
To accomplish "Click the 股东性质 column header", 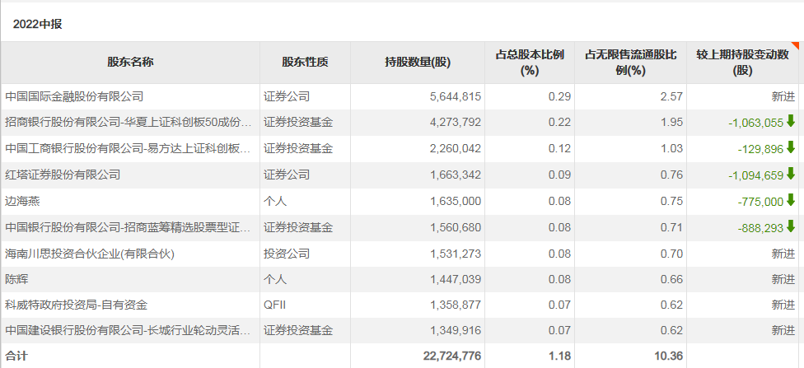I will (305, 63).
